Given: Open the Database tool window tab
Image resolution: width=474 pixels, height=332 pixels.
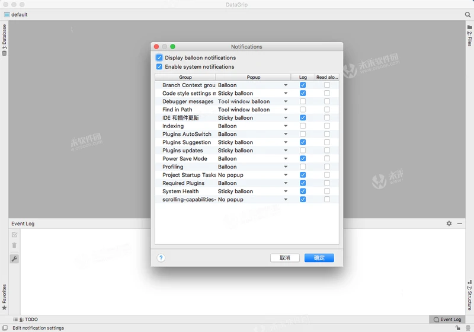Looking at the screenshot, I should [x=4, y=40].
